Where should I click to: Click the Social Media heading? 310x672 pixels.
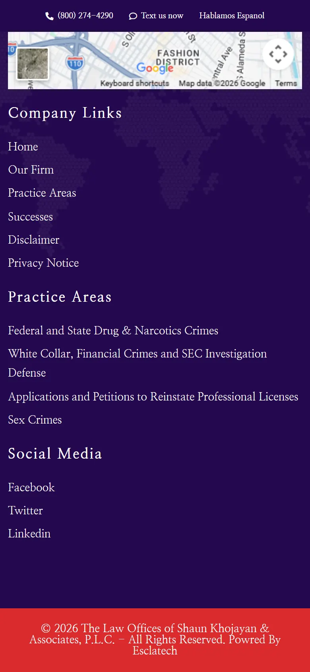click(55, 454)
